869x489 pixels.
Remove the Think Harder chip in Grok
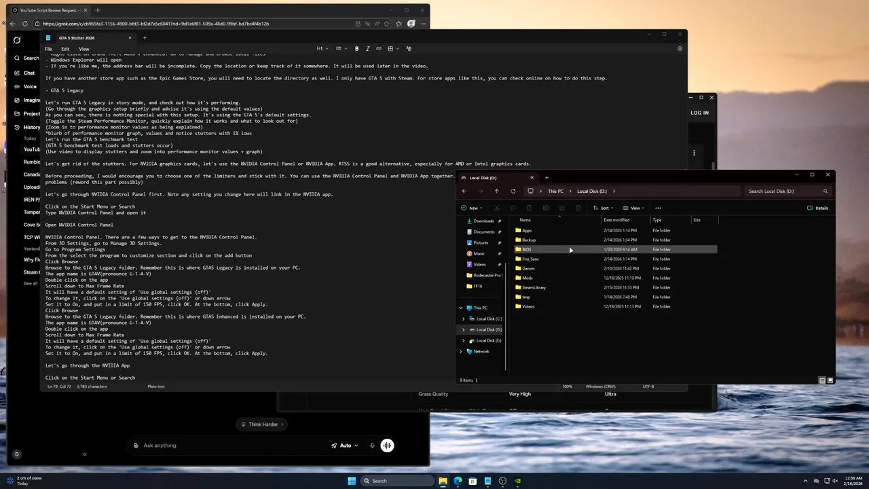click(x=282, y=424)
